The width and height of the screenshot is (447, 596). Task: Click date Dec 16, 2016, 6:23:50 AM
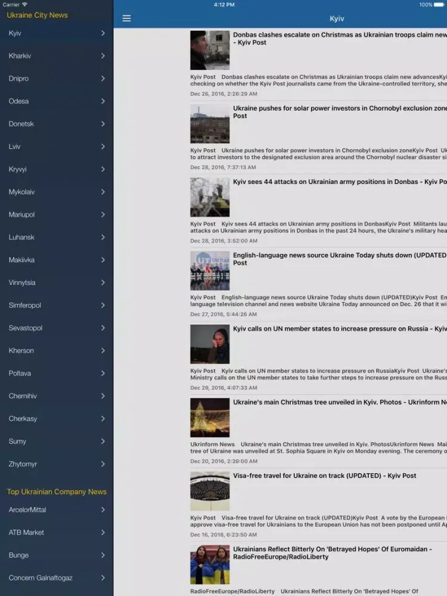pos(223,535)
